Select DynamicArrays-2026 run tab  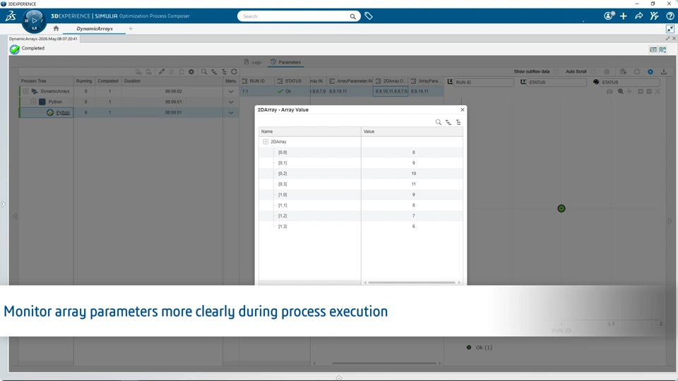point(43,38)
